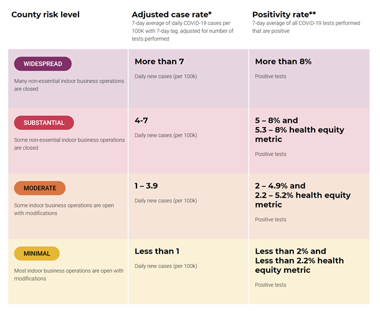Click the 'More than 8%' positivity text
Image resolution: width=380 pixels, height=311 pixels.
click(x=283, y=62)
